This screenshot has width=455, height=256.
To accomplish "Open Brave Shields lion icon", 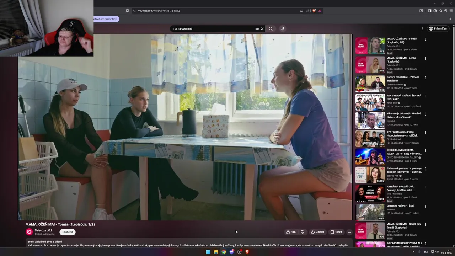I will 314,11.
